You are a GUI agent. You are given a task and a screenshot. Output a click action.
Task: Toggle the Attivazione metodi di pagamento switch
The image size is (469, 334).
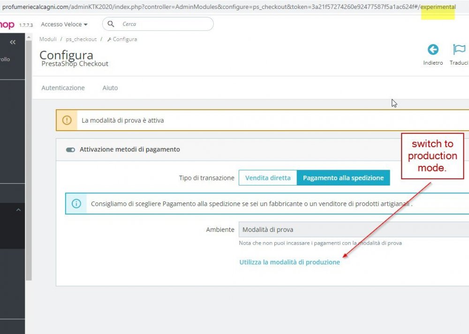click(70, 149)
